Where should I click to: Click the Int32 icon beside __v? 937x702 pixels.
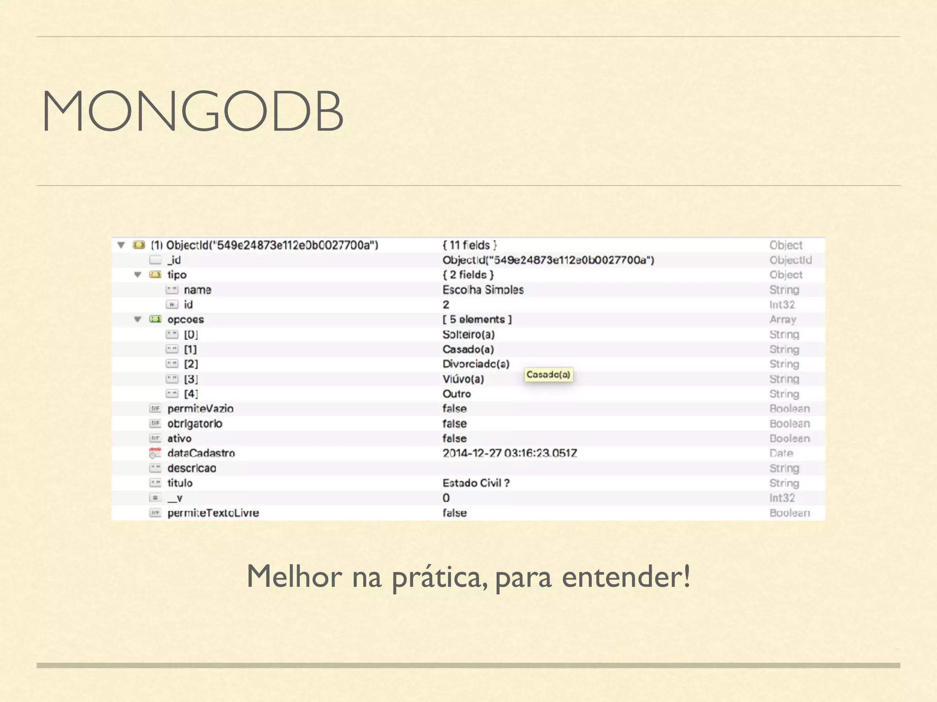[x=156, y=498]
